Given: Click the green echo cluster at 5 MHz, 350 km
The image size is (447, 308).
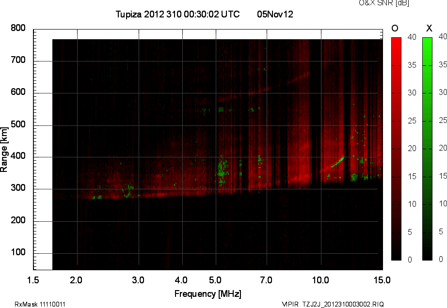Looking at the screenshot, I should pyautogui.click(x=223, y=170).
